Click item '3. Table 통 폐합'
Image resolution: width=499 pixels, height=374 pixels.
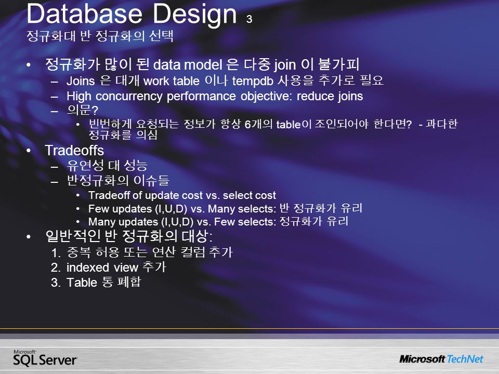coord(96,282)
